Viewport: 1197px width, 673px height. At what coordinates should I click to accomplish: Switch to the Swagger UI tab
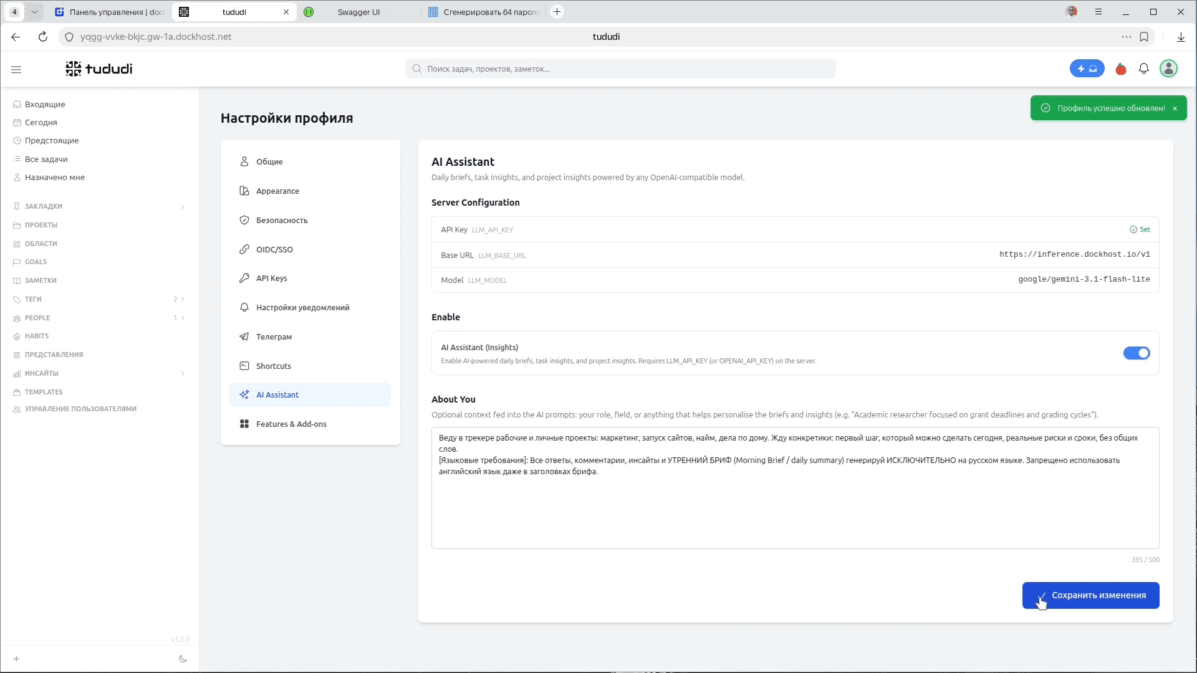358,12
